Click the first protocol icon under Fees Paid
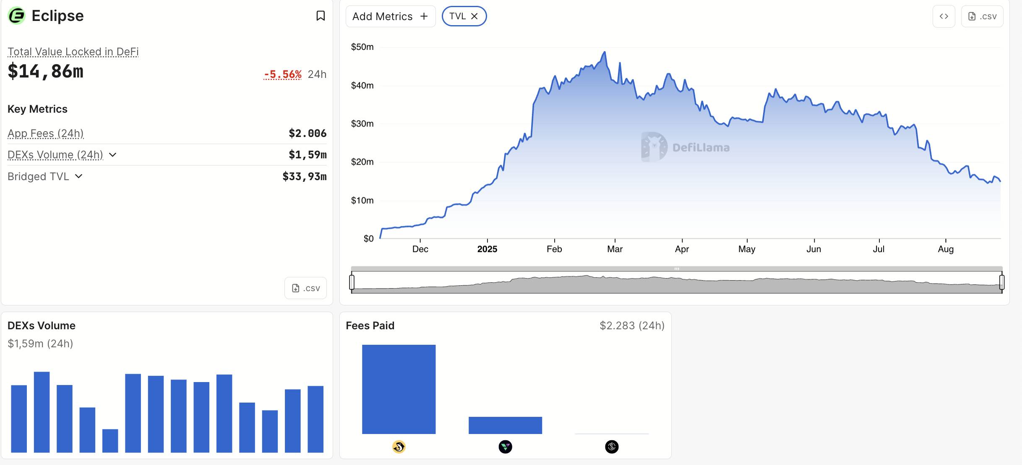The image size is (1022, 465). [399, 447]
